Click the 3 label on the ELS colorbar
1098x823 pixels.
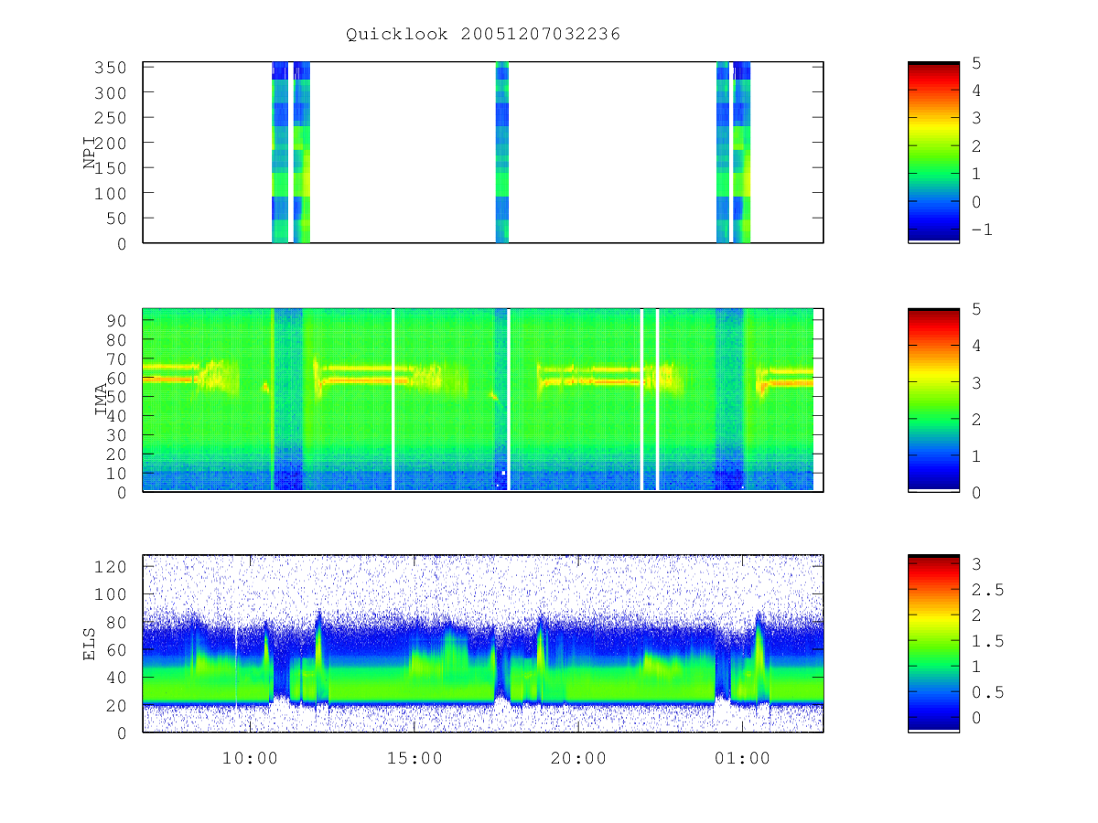976,564
